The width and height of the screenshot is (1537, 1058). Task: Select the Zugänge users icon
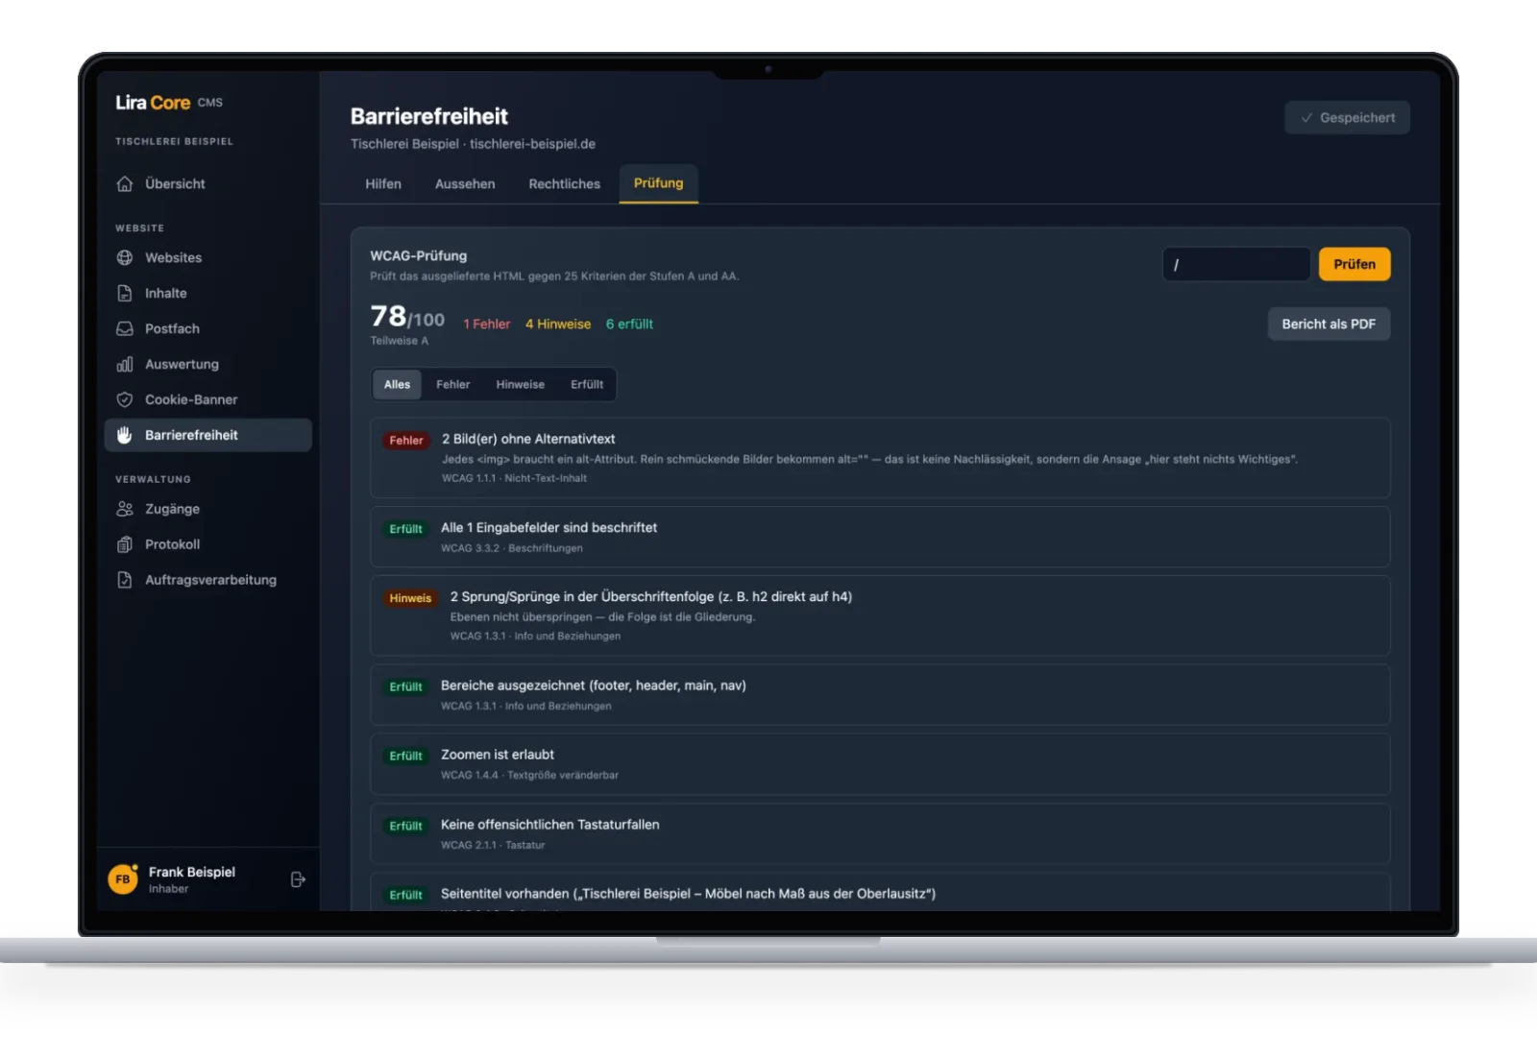[x=125, y=509]
